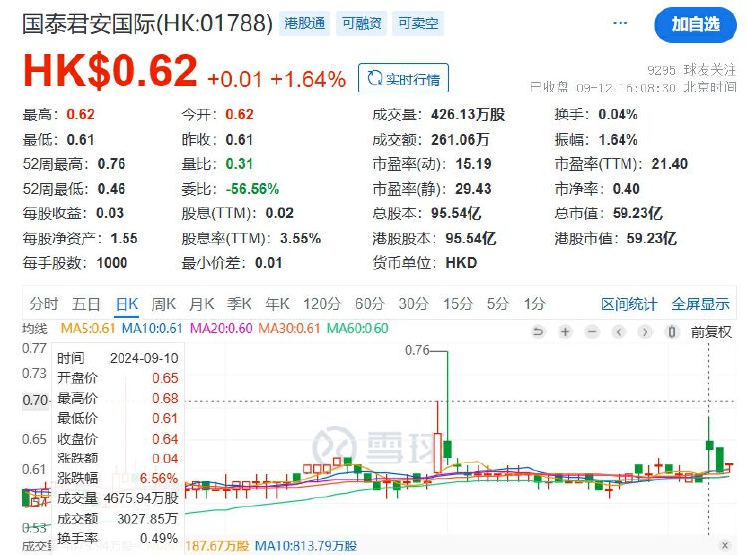Click the MA10:813.79万股 volume label
This screenshot has height=555, width=747.
click(x=306, y=545)
